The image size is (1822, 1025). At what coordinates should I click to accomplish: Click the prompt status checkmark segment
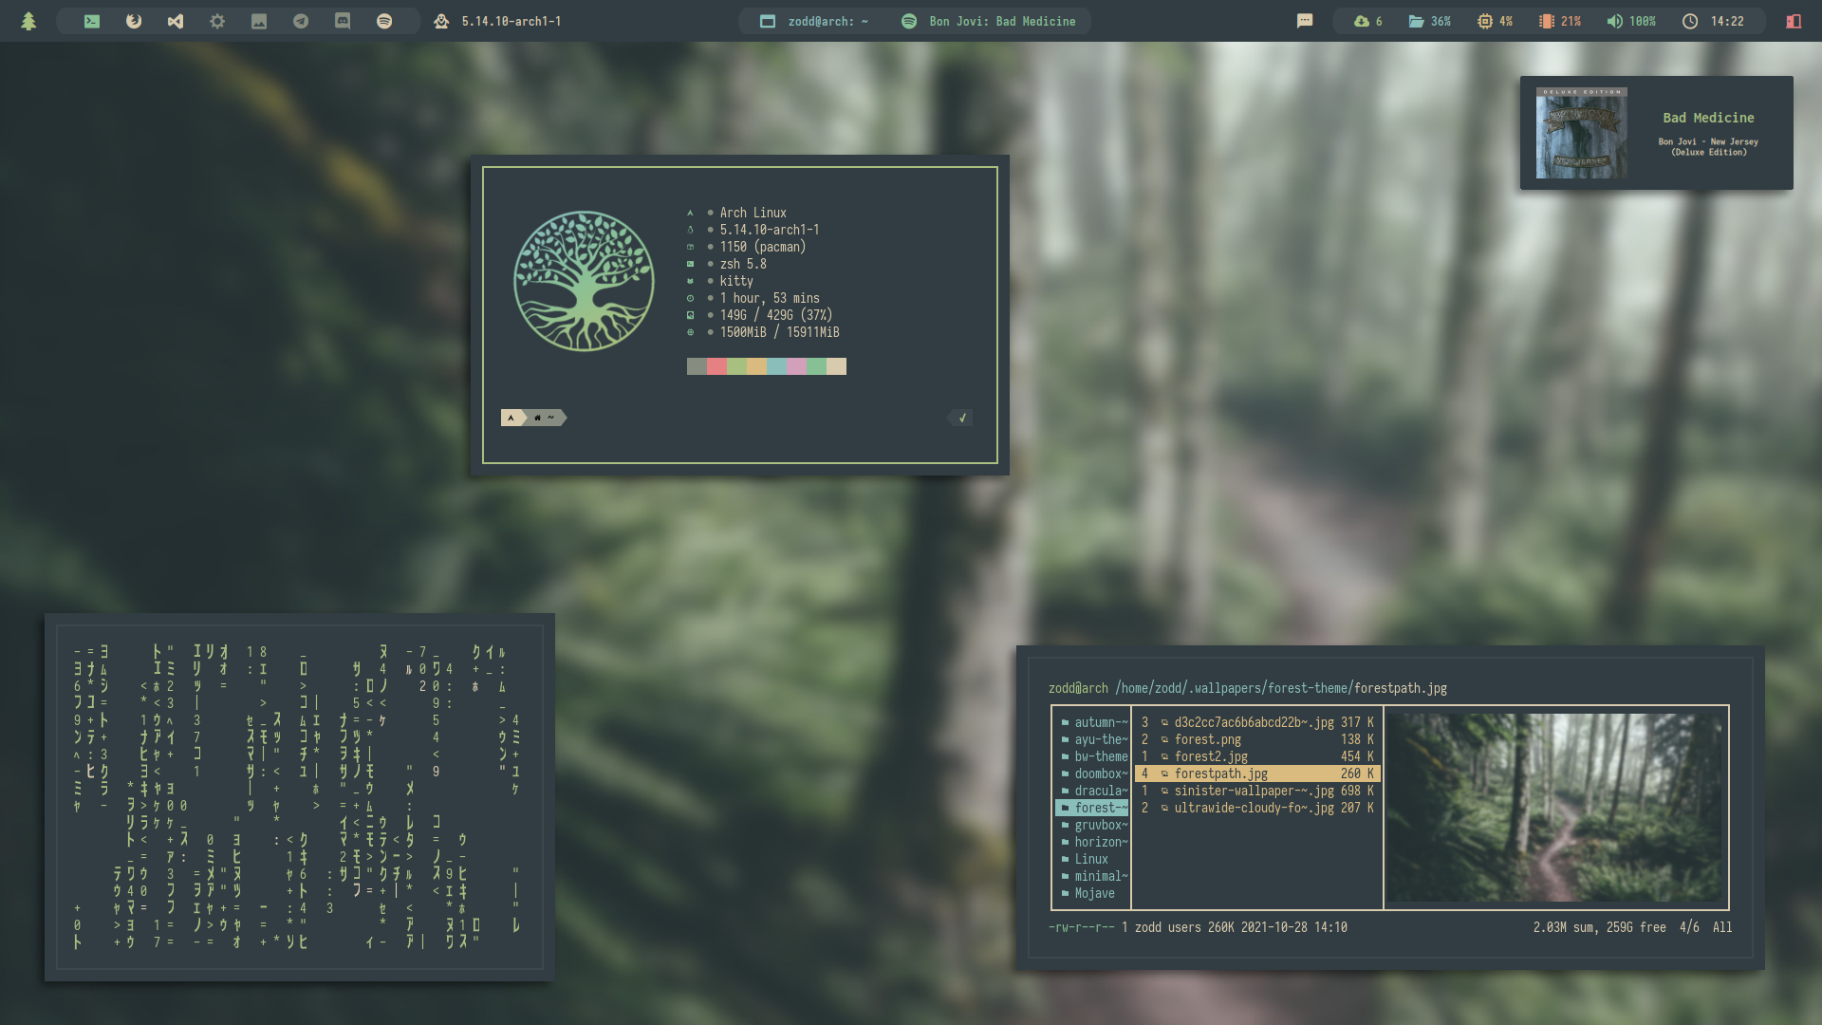[961, 418]
